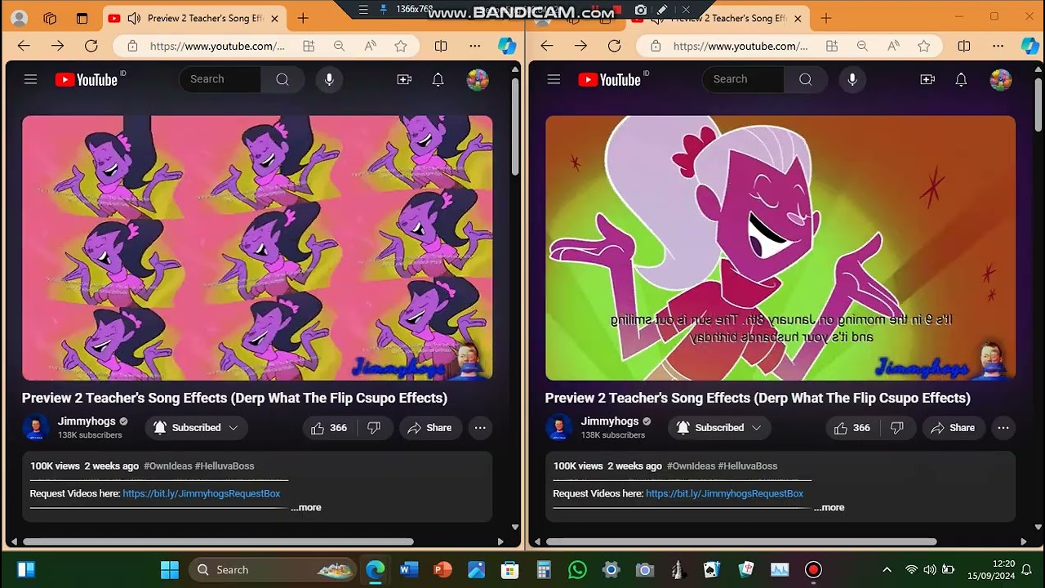Share the video in right window
This screenshot has height=588, width=1045.
coord(954,428)
